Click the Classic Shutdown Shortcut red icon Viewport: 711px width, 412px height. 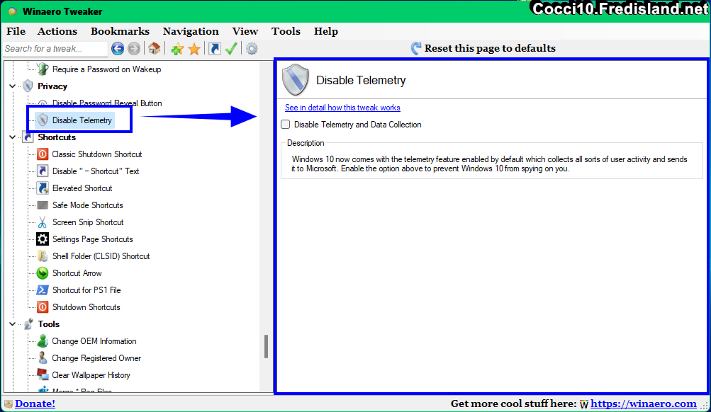[x=42, y=154]
